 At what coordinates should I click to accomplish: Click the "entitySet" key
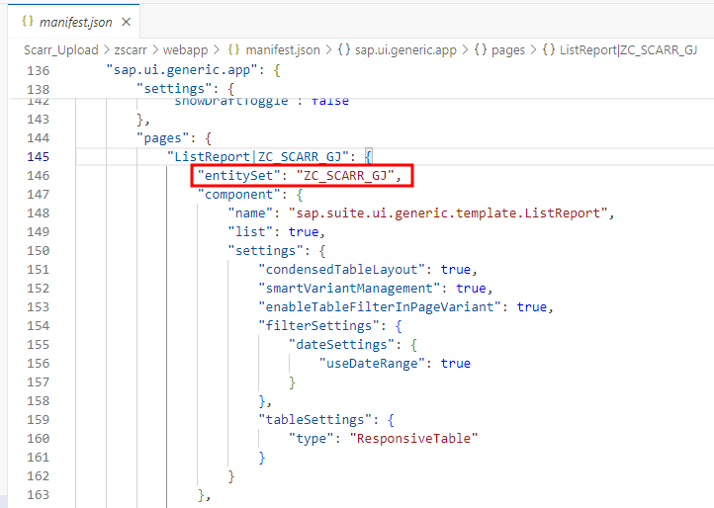coord(238,175)
